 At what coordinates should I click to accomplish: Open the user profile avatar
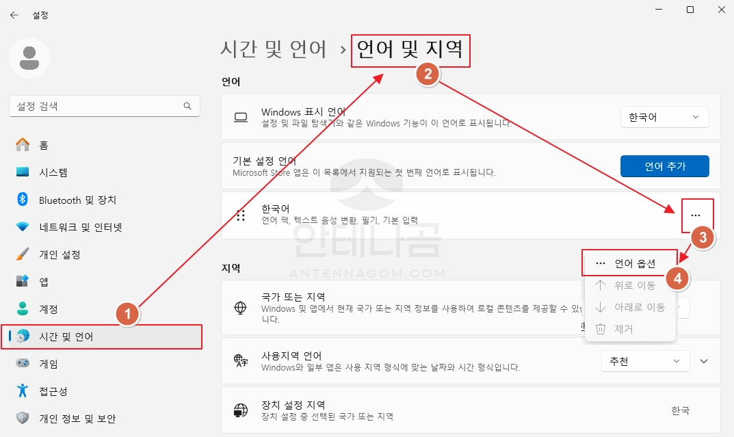[29, 59]
